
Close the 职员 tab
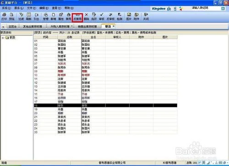coord(114,26)
